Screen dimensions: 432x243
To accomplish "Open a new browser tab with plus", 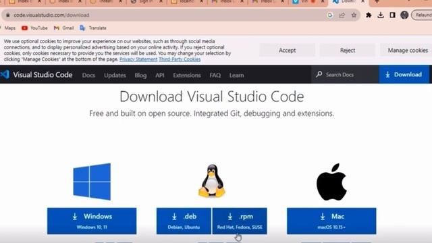I will tap(377, 1).
